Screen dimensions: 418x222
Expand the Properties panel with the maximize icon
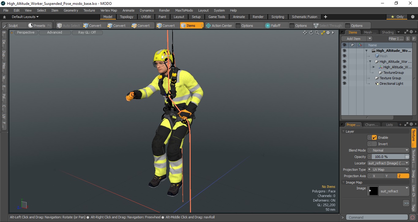point(406,124)
